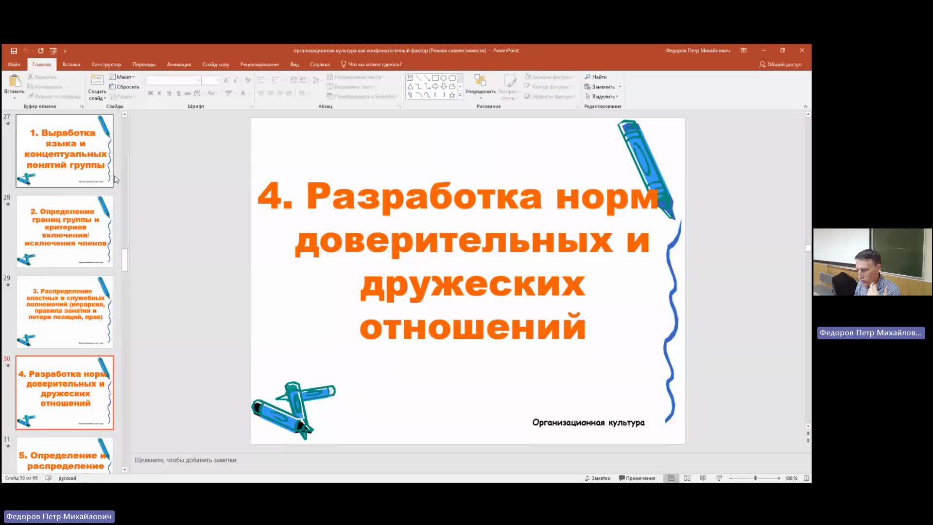The height and width of the screenshot is (525, 933).
Task: Select slide 27 thumbnail 'Выработка языка'
Action: (65, 151)
